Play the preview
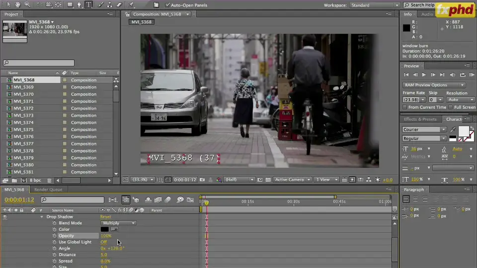Image resolution: width=477 pixels, height=268 pixels. coord(424,74)
